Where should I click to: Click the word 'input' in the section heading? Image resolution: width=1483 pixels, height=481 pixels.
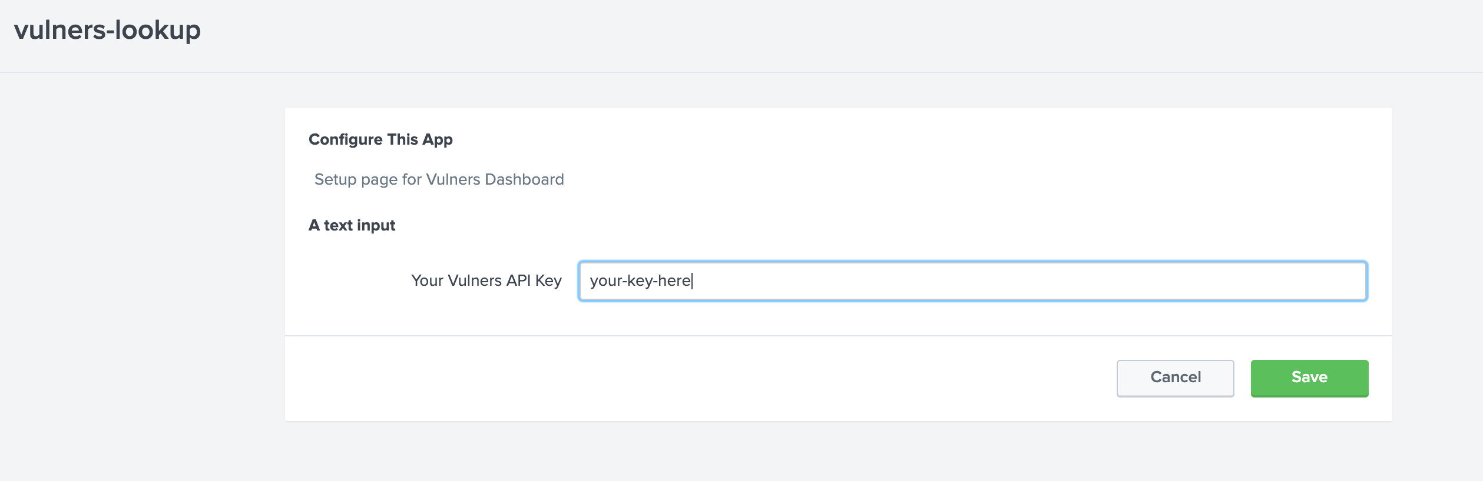[376, 225]
